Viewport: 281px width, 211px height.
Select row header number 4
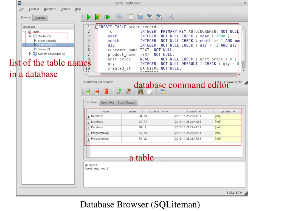[x=88, y=134]
